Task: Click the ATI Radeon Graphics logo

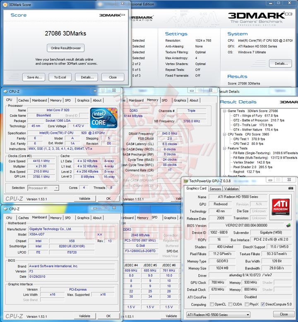Action: [x=281, y=206]
